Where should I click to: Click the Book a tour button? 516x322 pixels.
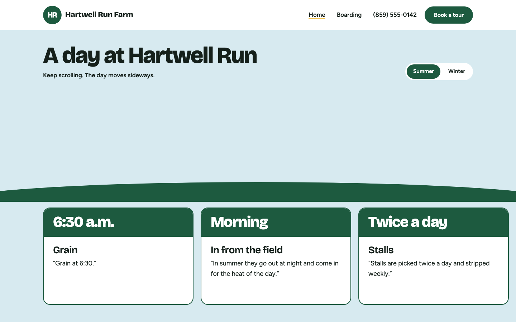point(449,15)
